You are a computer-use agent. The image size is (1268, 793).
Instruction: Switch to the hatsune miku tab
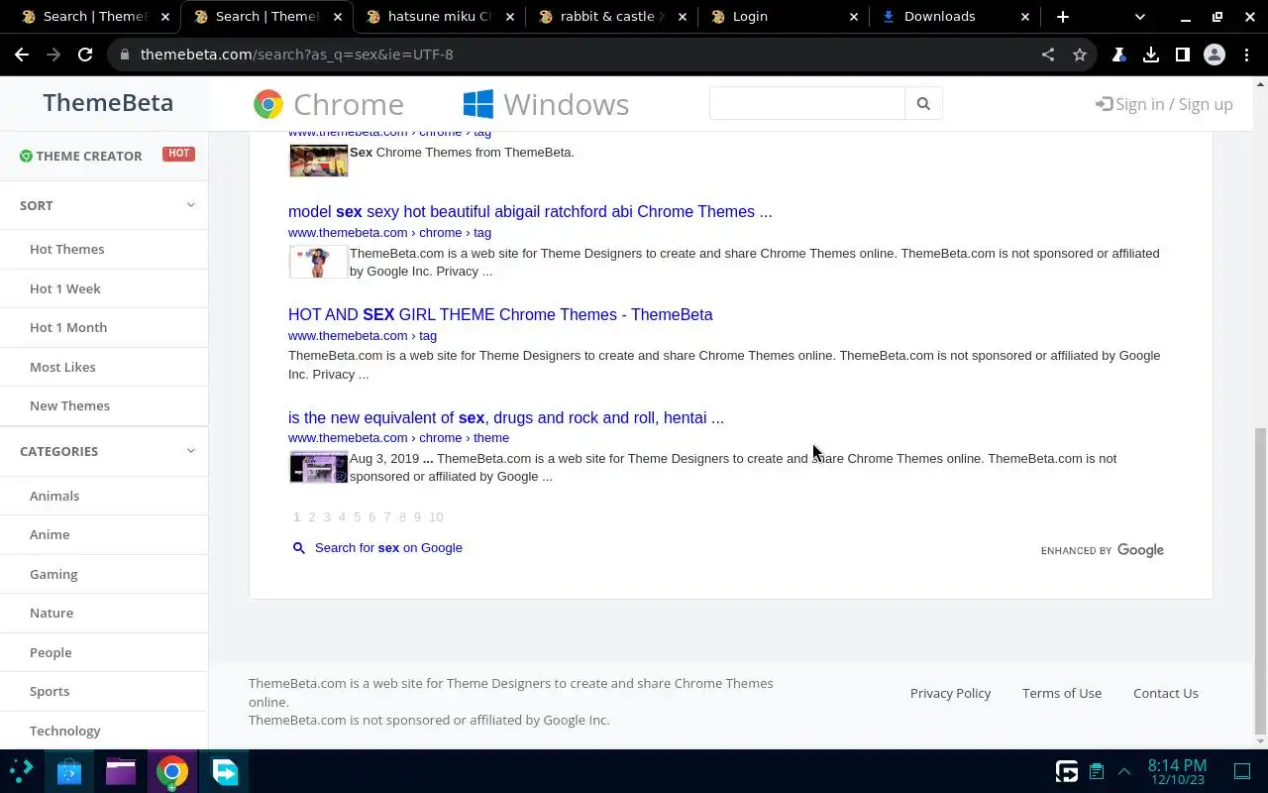[441, 17]
